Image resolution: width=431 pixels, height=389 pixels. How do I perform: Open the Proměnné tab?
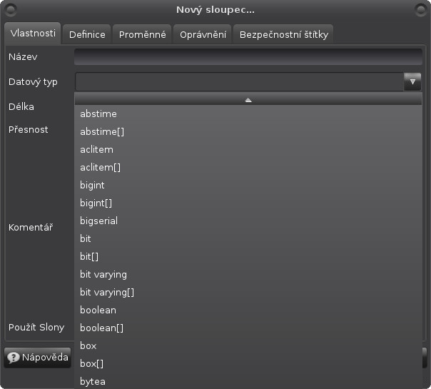pos(142,35)
